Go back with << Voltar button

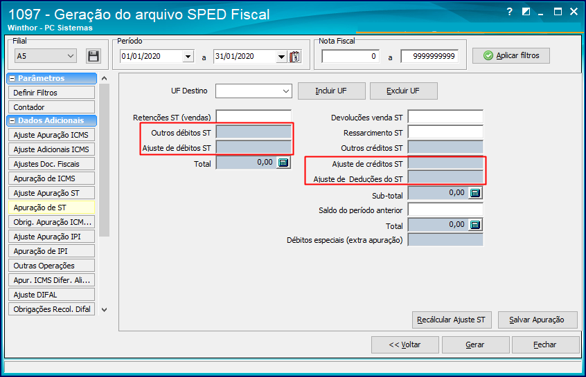click(405, 344)
